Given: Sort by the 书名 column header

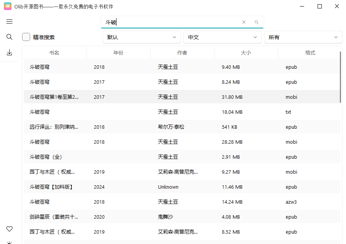Looking at the screenshot, I should coord(54,53).
